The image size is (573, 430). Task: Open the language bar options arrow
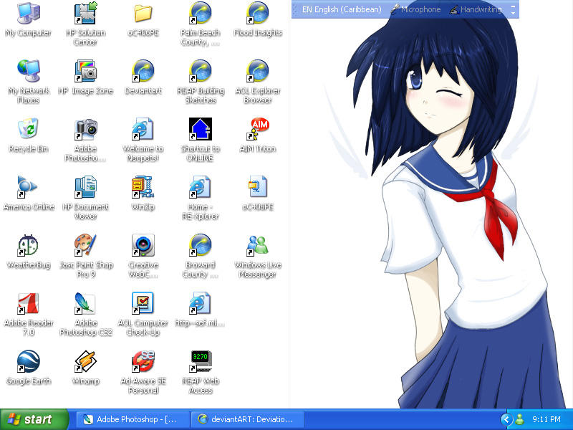(x=513, y=13)
